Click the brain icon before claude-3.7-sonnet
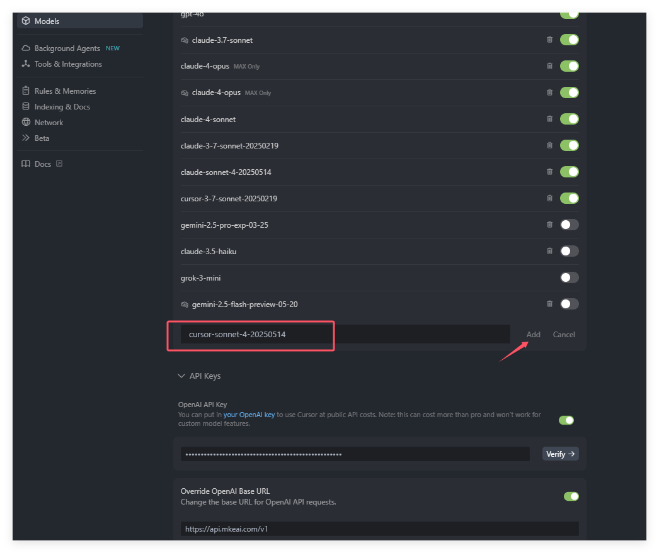 (185, 40)
